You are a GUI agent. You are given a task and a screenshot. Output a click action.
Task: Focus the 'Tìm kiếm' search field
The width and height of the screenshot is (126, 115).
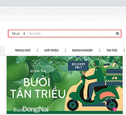pos(72,34)
